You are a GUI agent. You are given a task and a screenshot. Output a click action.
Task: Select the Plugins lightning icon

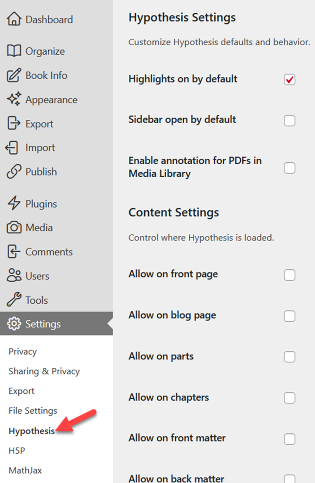[x=14, y=203]
